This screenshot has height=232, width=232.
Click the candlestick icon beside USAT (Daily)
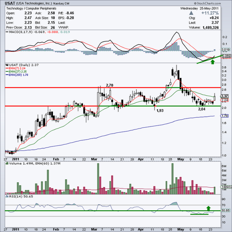point(7,65)
